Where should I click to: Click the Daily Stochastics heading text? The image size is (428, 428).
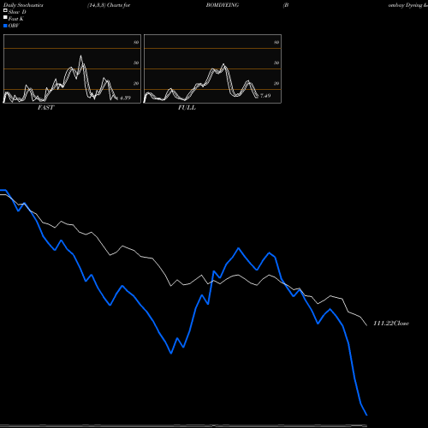[x=23, y=5]
